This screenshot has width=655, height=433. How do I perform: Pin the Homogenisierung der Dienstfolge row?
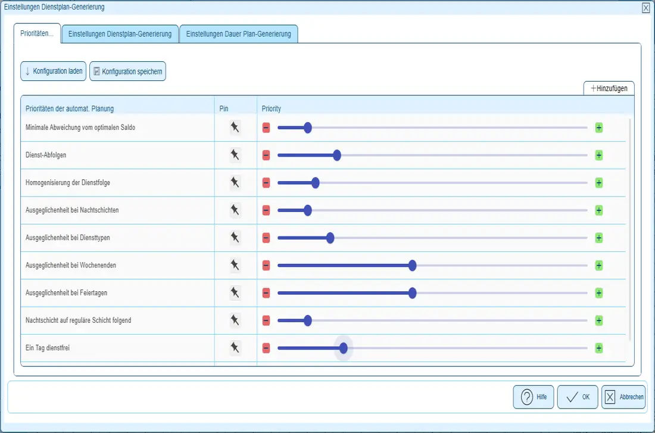(x=235, y=183)
